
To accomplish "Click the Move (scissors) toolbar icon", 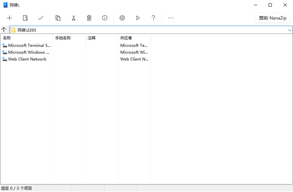I will 73,18.
